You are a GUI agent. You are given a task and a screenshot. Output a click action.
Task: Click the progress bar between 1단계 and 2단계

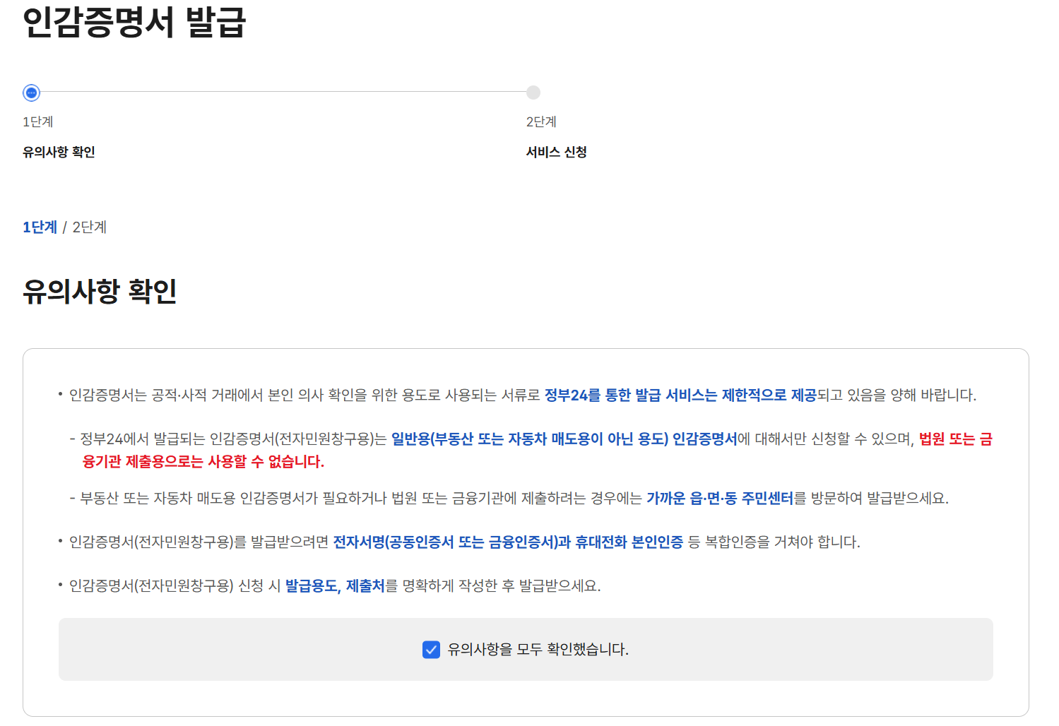[283, 93]
